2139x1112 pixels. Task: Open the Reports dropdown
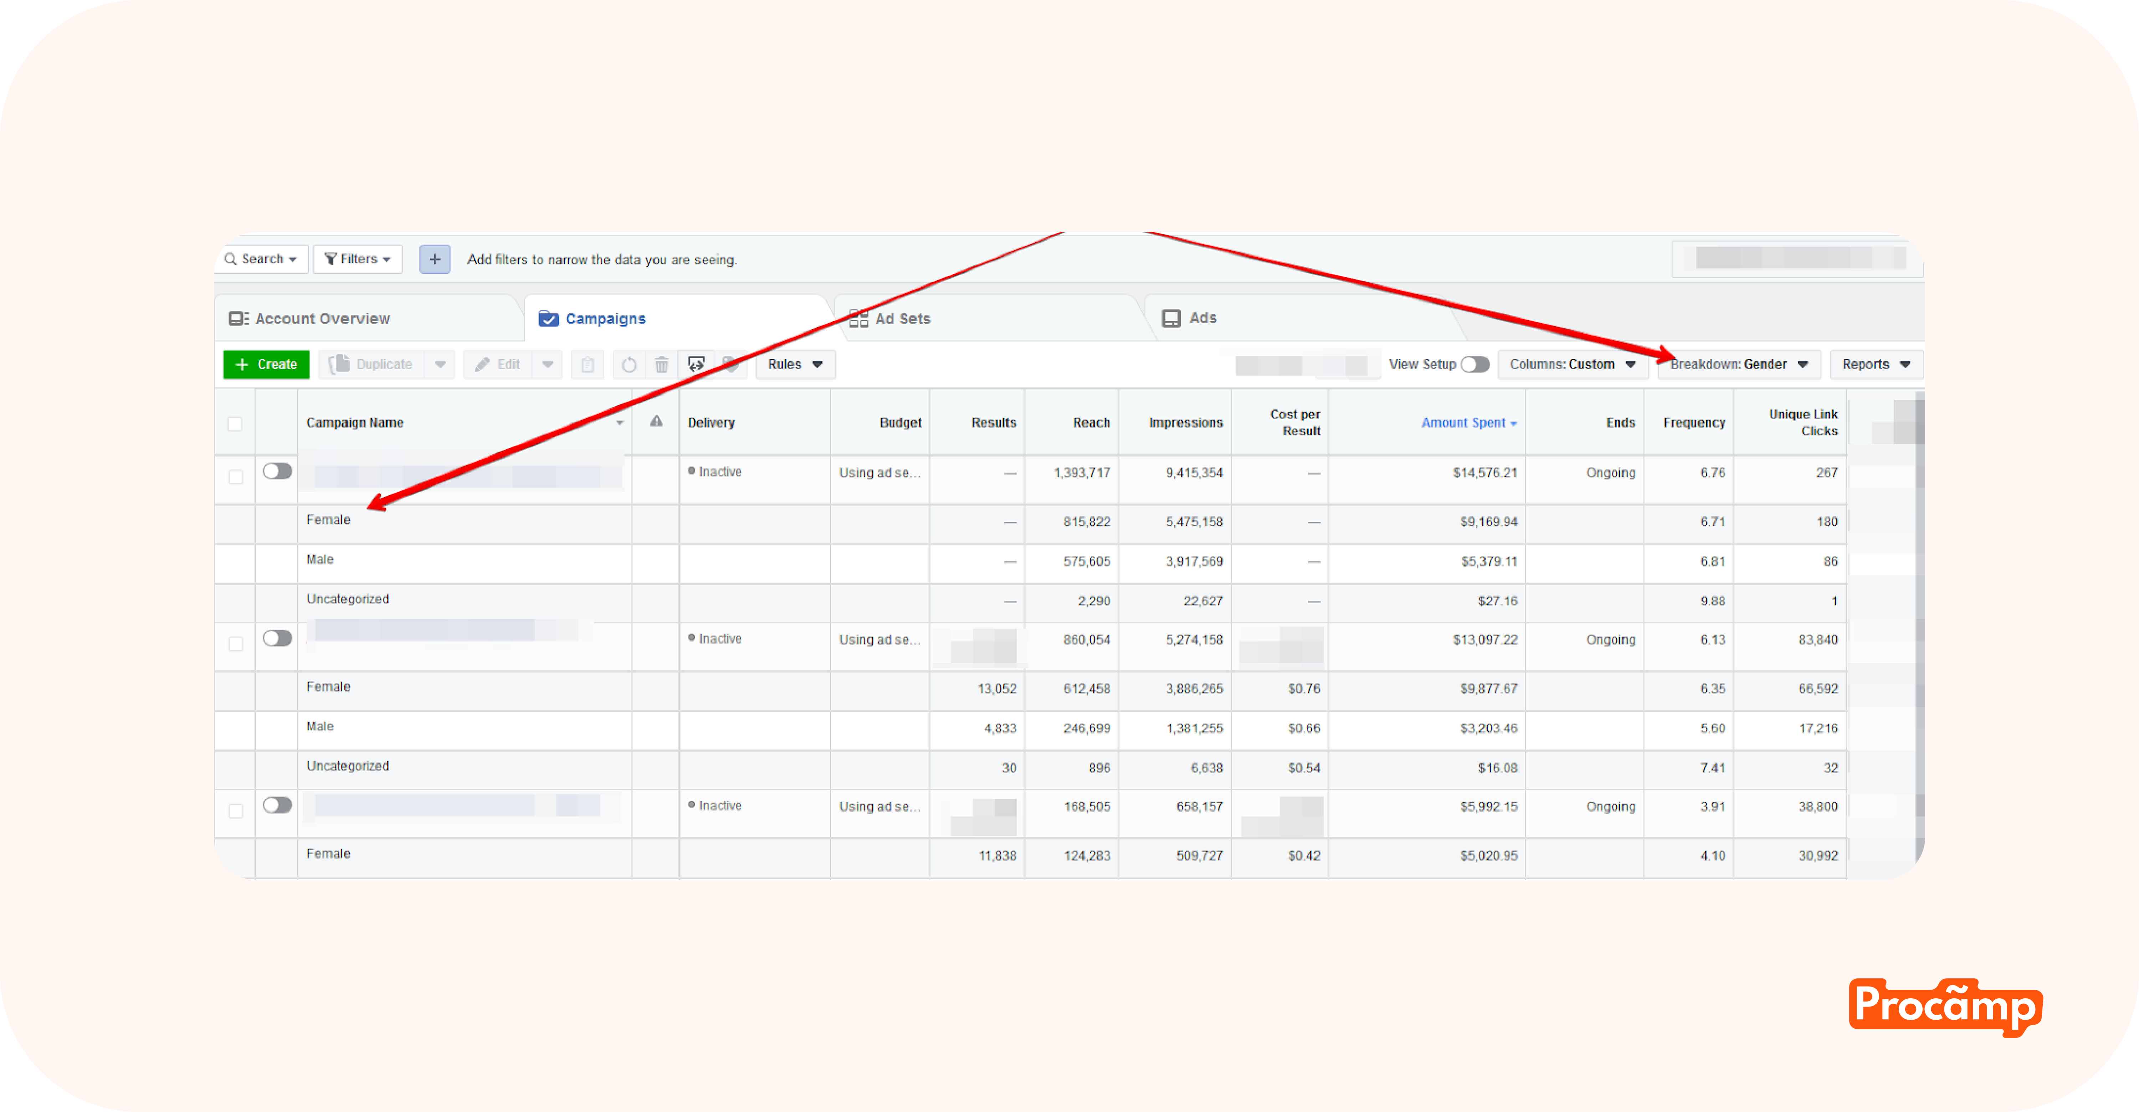[x=1876, y=364]
